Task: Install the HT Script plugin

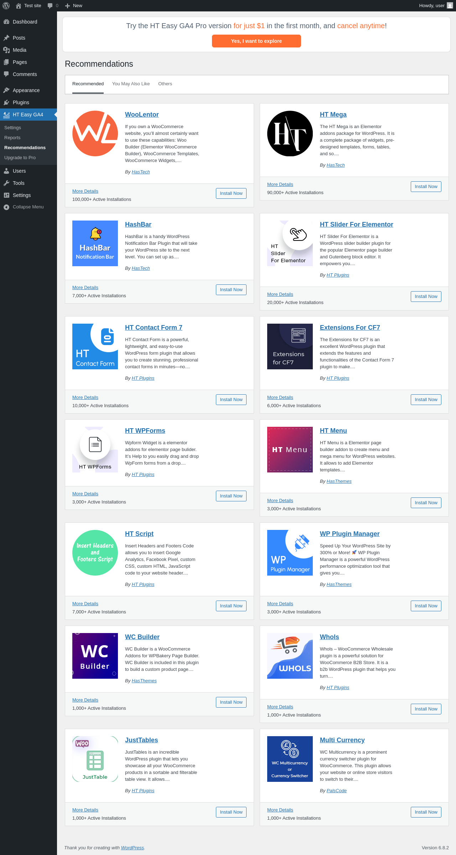Action: tap(231, 606)
